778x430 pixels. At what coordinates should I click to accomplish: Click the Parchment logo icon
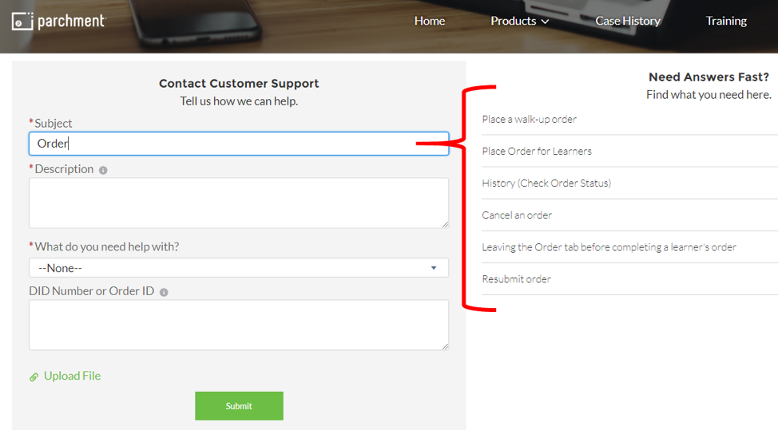(x=22, y=22)
